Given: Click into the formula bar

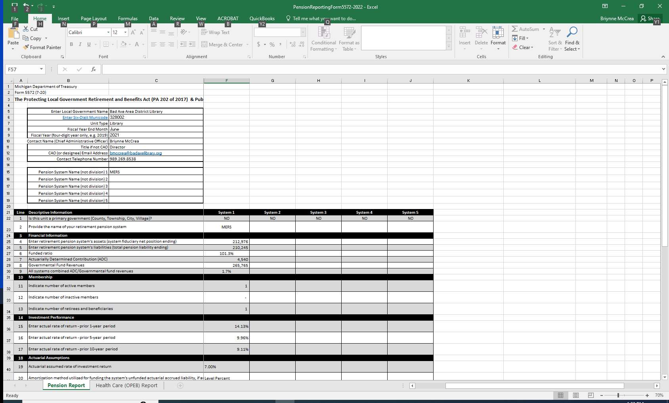Looking at the screenshot, I should (x=380, y=69).
